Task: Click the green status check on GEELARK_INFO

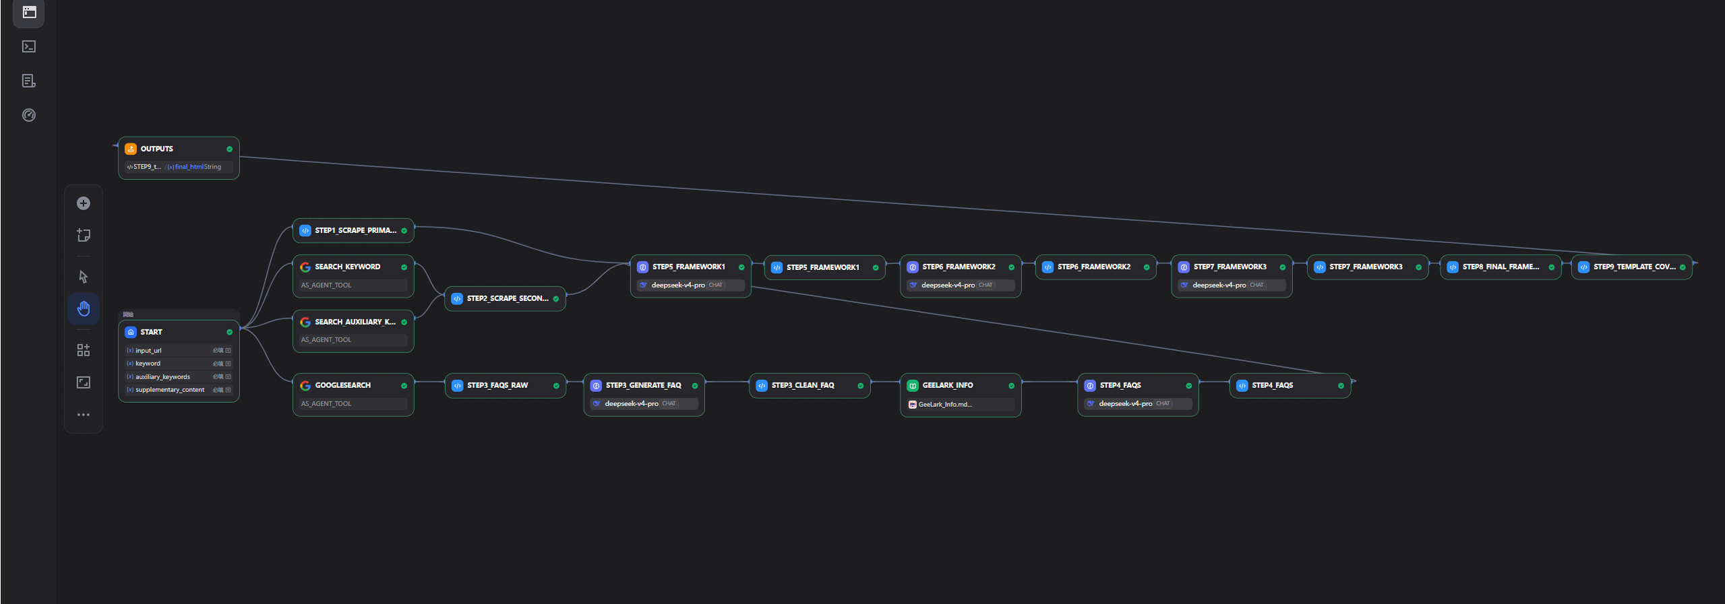Action: 1011,386
